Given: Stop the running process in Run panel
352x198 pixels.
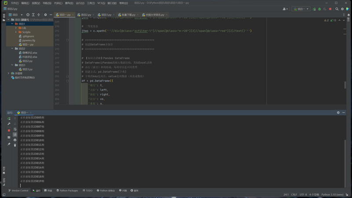Looking at the screenshot, I should coord(9,130).
